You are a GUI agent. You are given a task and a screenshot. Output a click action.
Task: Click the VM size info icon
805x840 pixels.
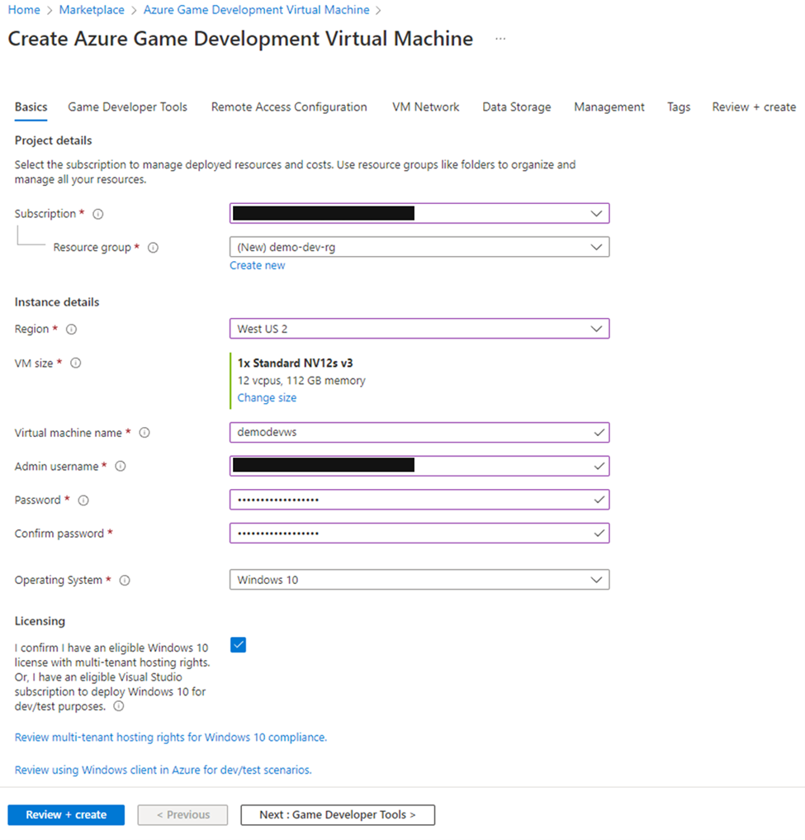click(x=75, y=363)
